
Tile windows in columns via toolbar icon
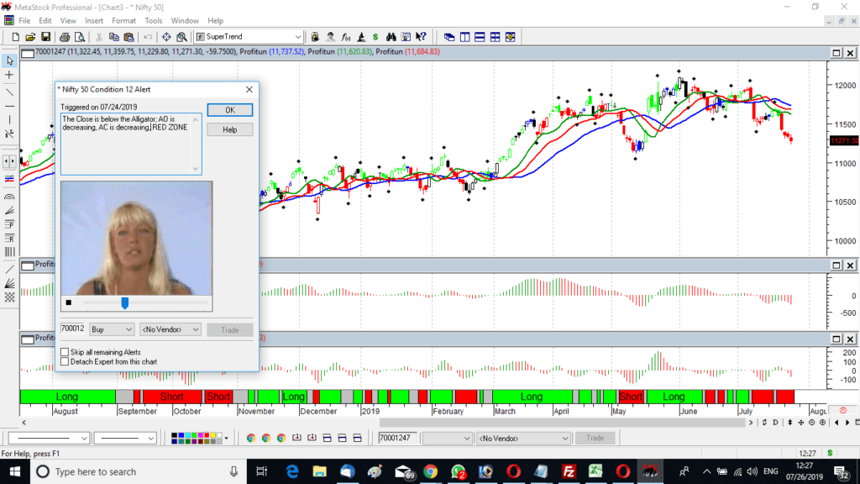464,37
